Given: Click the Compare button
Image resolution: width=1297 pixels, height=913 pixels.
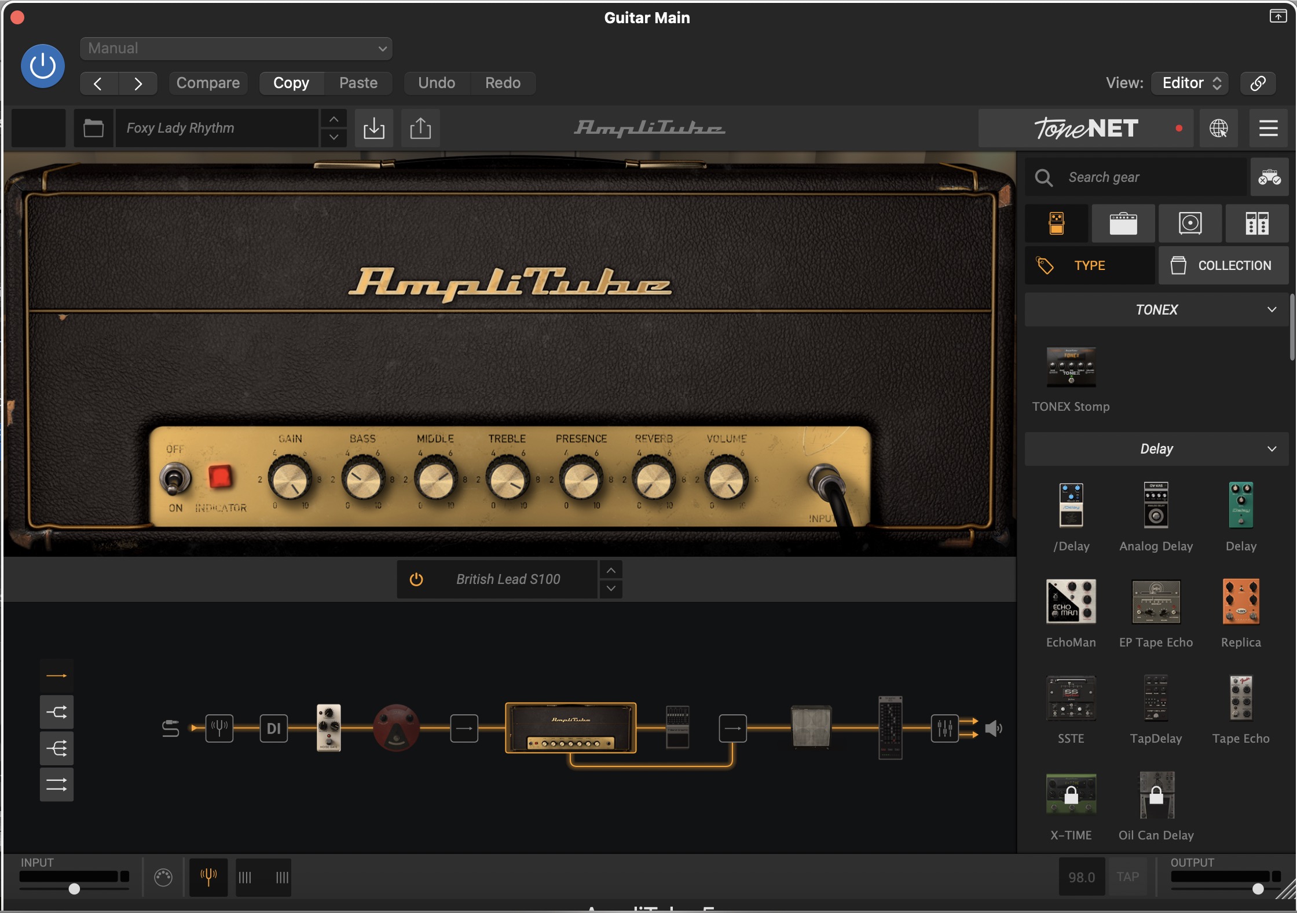Looking at the screenshot, I should click(208, 83).
